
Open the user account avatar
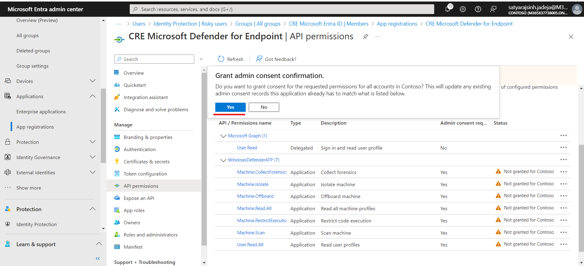pyautogui.click(x=577, y=9)
